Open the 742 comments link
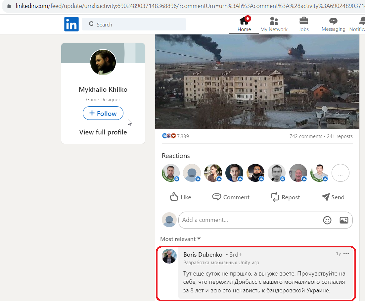Viewport: 365px width, 301px height. [306, 136]
